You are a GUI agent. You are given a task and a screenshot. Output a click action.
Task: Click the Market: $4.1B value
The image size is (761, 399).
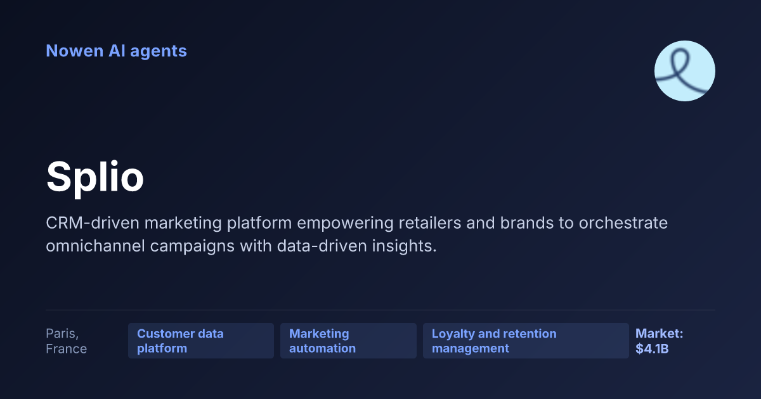(660, 341)
